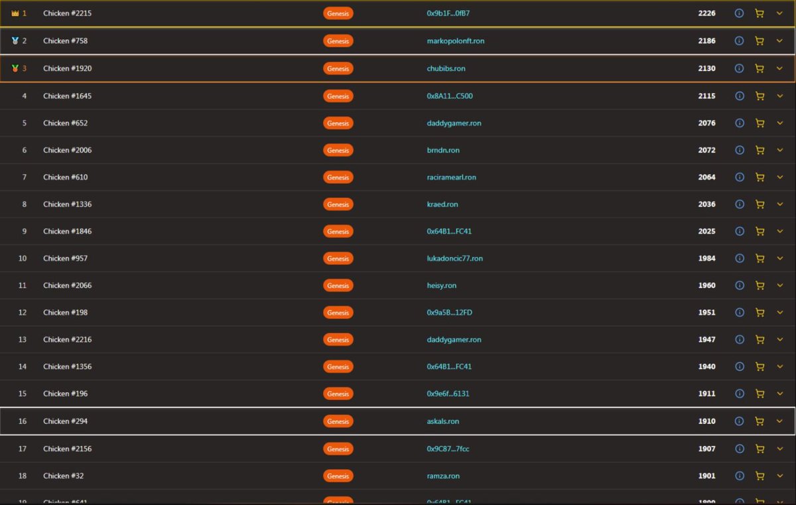
Task: Expand details for Chicken #1645
Action: click(780, 96)
